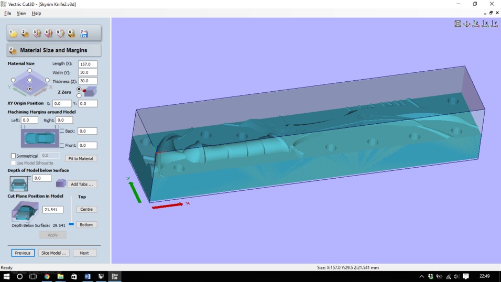The height and width of the screenshot is (282, 501).
Task: Go to step 3 roughing toolpath icon
Action: (37, 33)
